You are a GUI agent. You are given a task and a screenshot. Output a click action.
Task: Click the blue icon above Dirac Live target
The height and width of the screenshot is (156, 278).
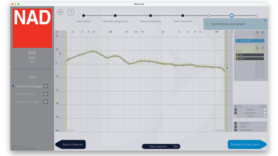pos(262,33)
